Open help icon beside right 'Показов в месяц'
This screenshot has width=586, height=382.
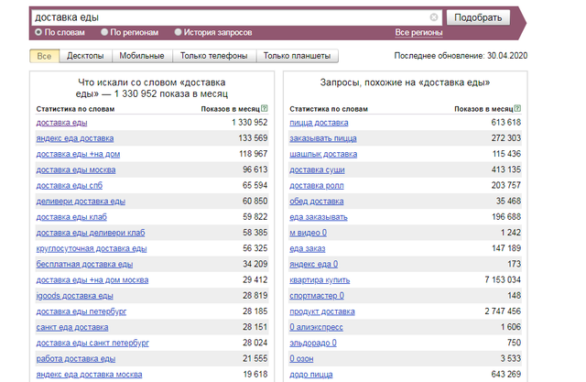517,108
